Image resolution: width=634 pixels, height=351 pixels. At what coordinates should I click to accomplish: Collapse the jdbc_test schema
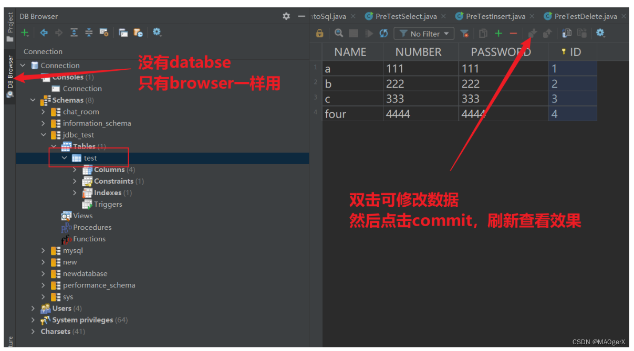pos(44,135)
